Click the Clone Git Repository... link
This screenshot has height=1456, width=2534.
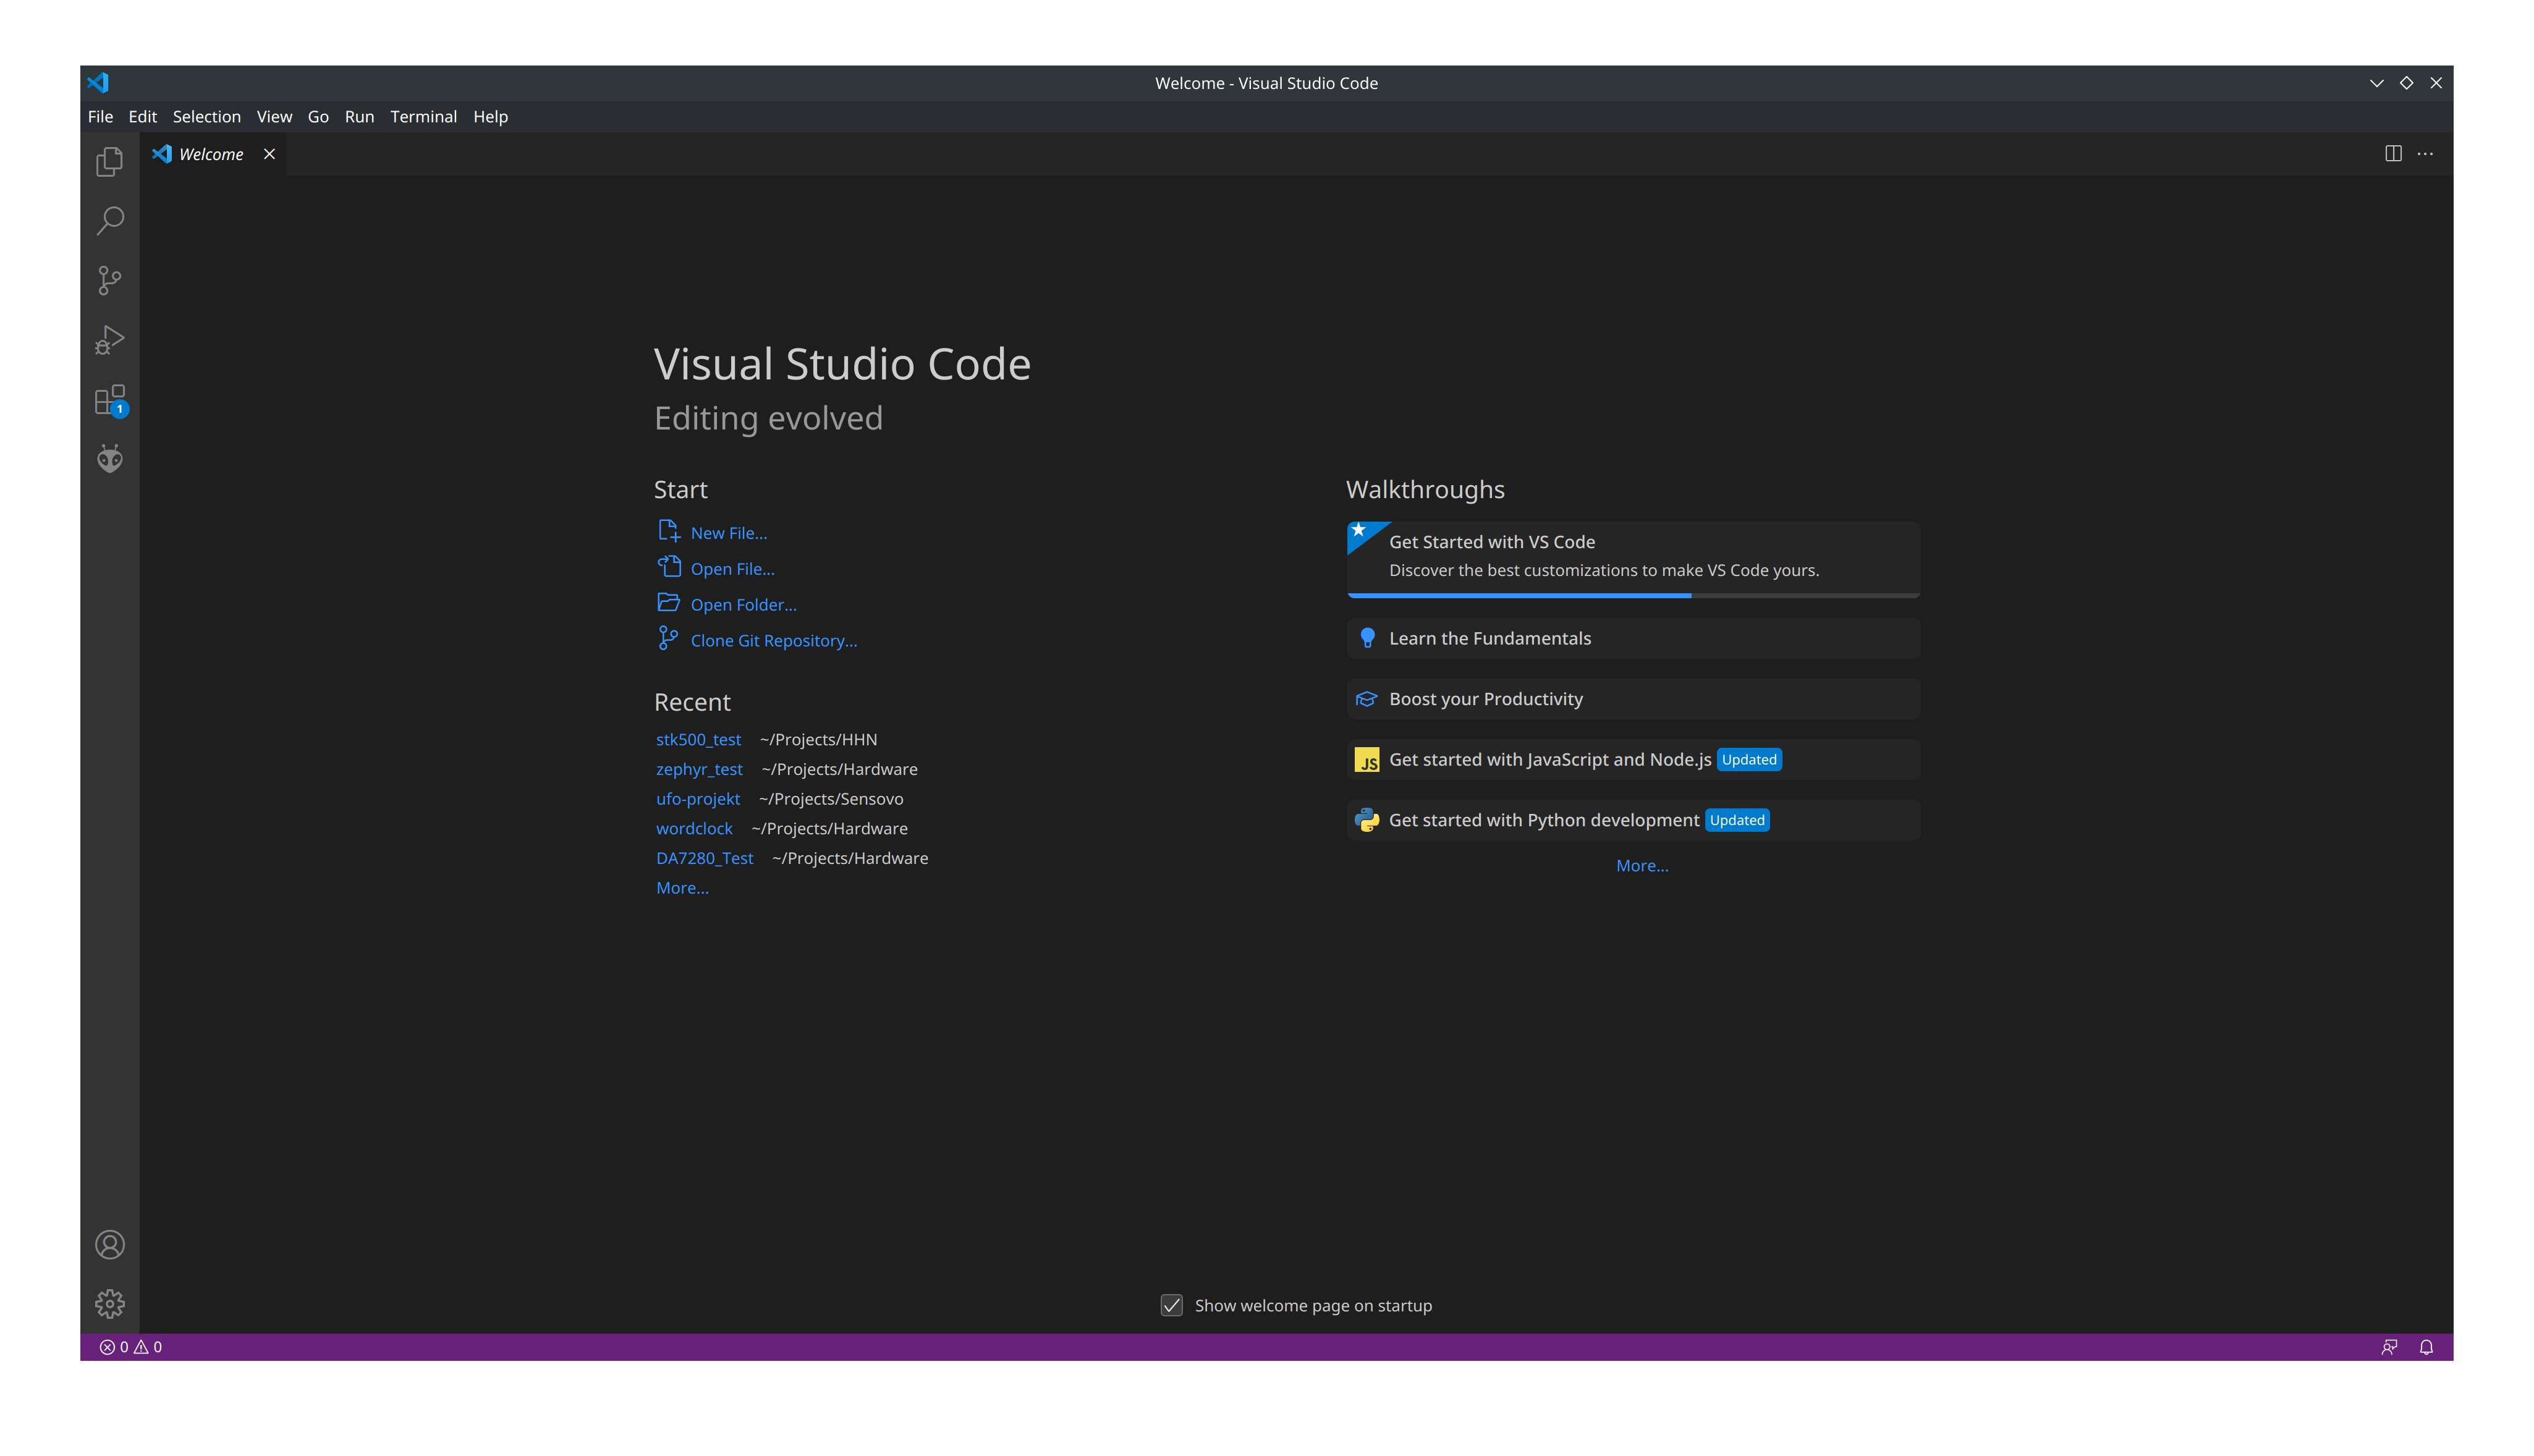pos(773,641)
